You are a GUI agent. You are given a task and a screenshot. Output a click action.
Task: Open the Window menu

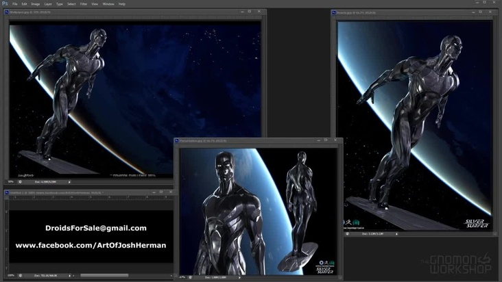coord(108,4)
